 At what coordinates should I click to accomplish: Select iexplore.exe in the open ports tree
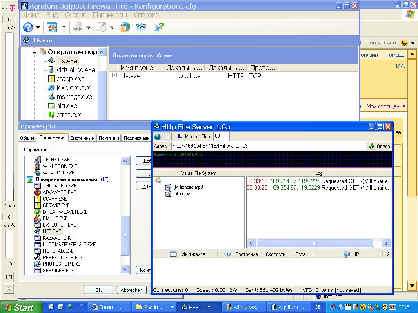point(74,88)
